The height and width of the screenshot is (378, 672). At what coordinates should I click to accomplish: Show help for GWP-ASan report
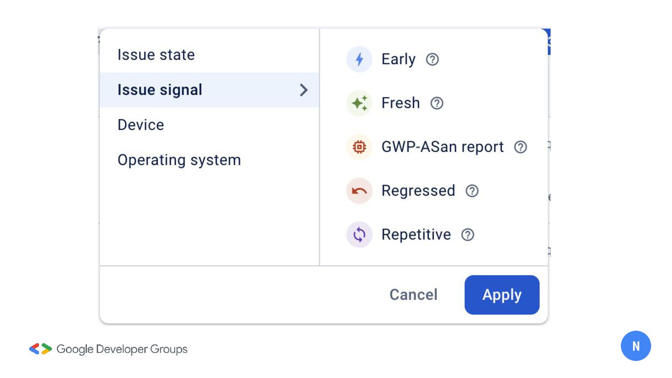point(521,147)
